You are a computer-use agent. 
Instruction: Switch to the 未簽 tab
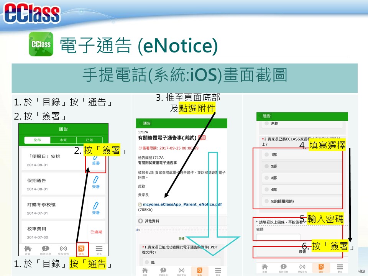point(63,140)
